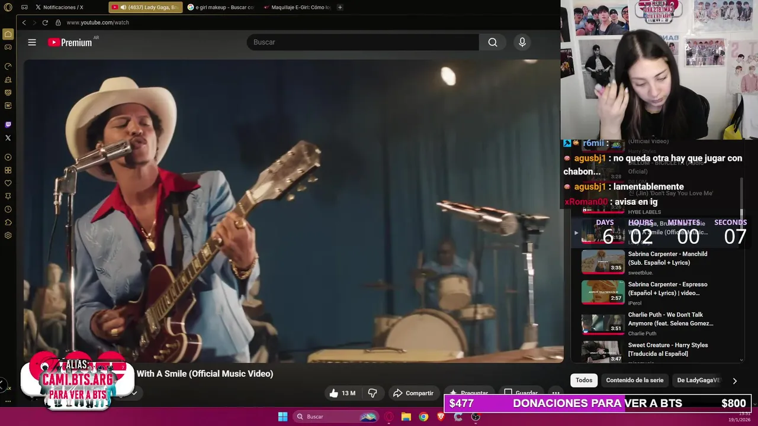Click the sidebar home (speed dial) icon
The height and width of the screenshot is (426, 758).
tap(8, 34)
